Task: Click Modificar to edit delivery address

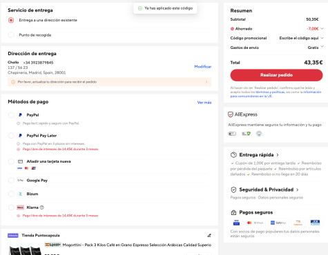Action: point(203,67)
